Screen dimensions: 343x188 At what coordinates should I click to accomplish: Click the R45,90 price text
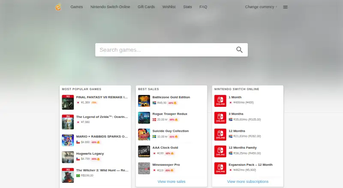tap(162, 103)
